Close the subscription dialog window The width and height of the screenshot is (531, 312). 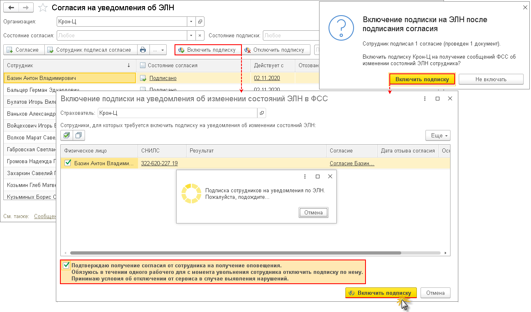pyautogui.click(x=450, y=98)
